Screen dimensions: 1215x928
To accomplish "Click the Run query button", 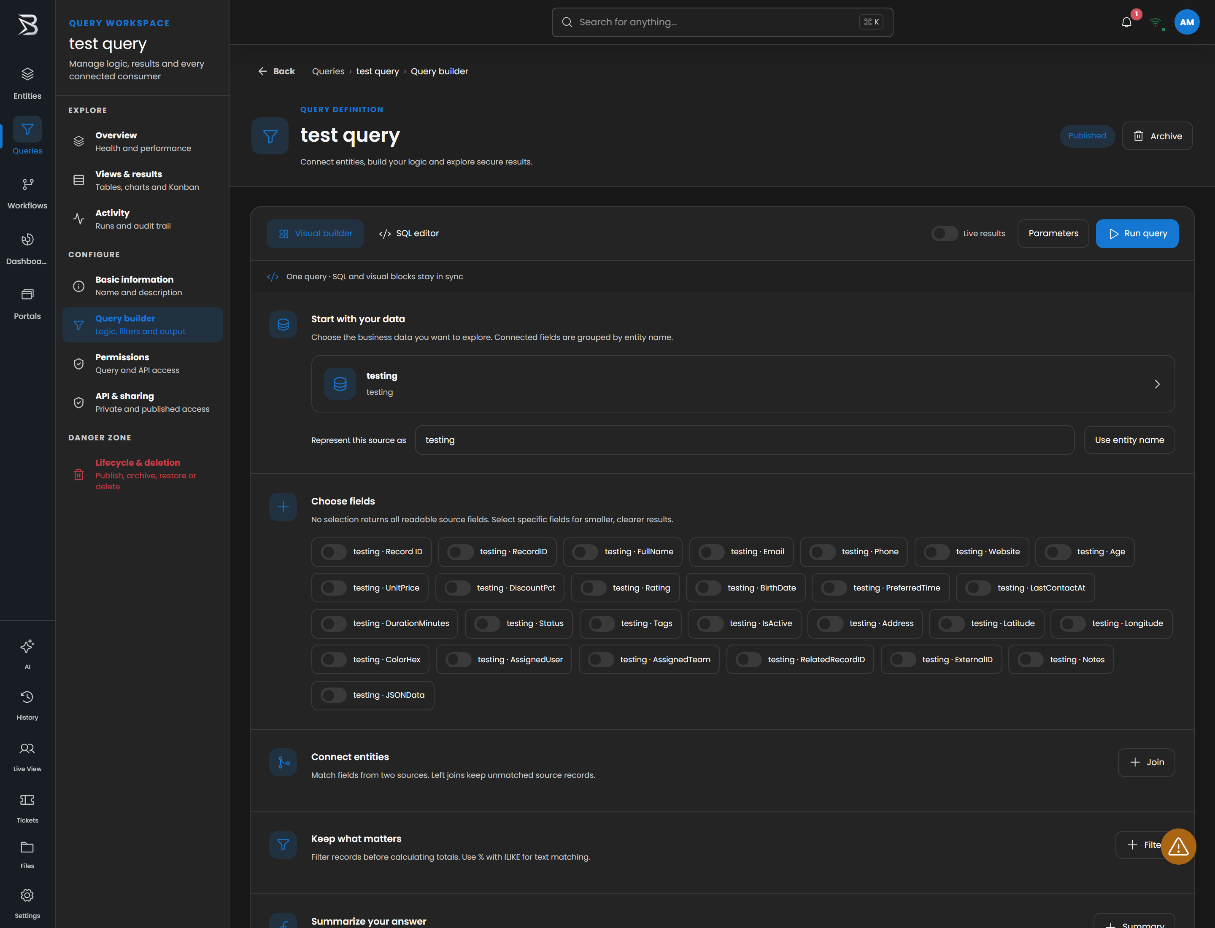I will 1137,233.
